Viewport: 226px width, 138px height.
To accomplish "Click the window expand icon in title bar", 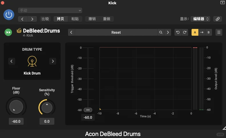I will point(222,3).
